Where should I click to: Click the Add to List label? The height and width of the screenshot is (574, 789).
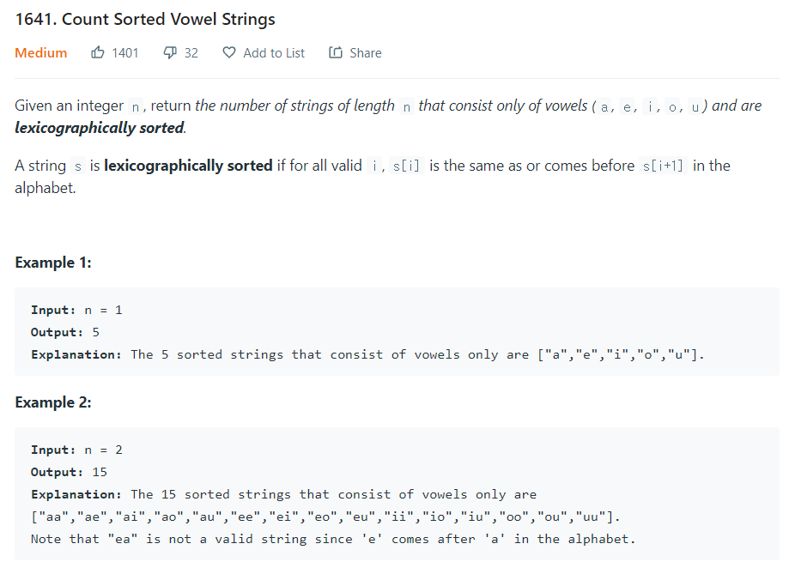point(274,53)
